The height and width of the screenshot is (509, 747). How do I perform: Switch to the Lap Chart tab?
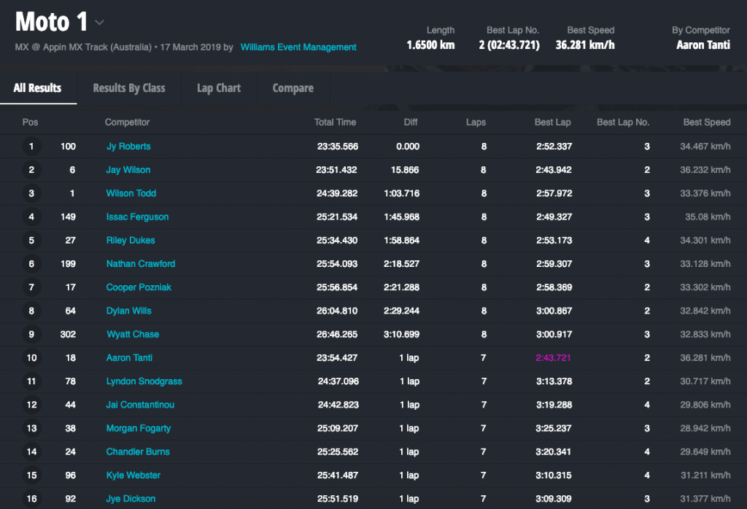point(219,88)
